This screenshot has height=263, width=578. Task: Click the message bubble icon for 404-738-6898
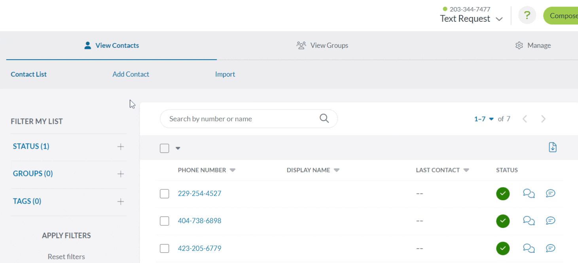(x=550, y=221)
